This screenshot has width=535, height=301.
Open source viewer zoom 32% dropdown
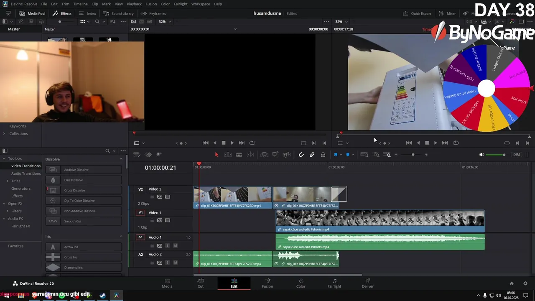coord(165,21)
